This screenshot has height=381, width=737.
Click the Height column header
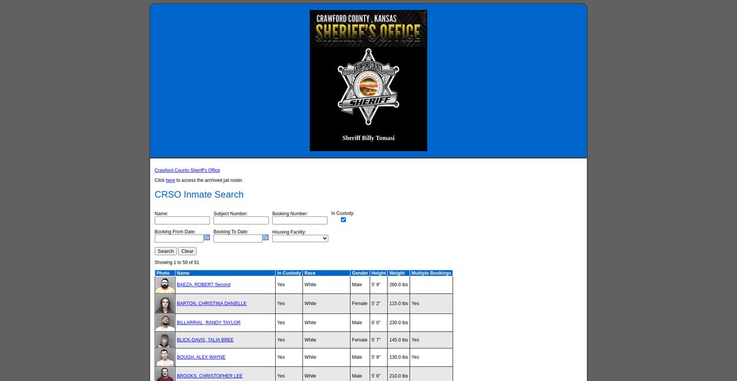pos(379,273)
